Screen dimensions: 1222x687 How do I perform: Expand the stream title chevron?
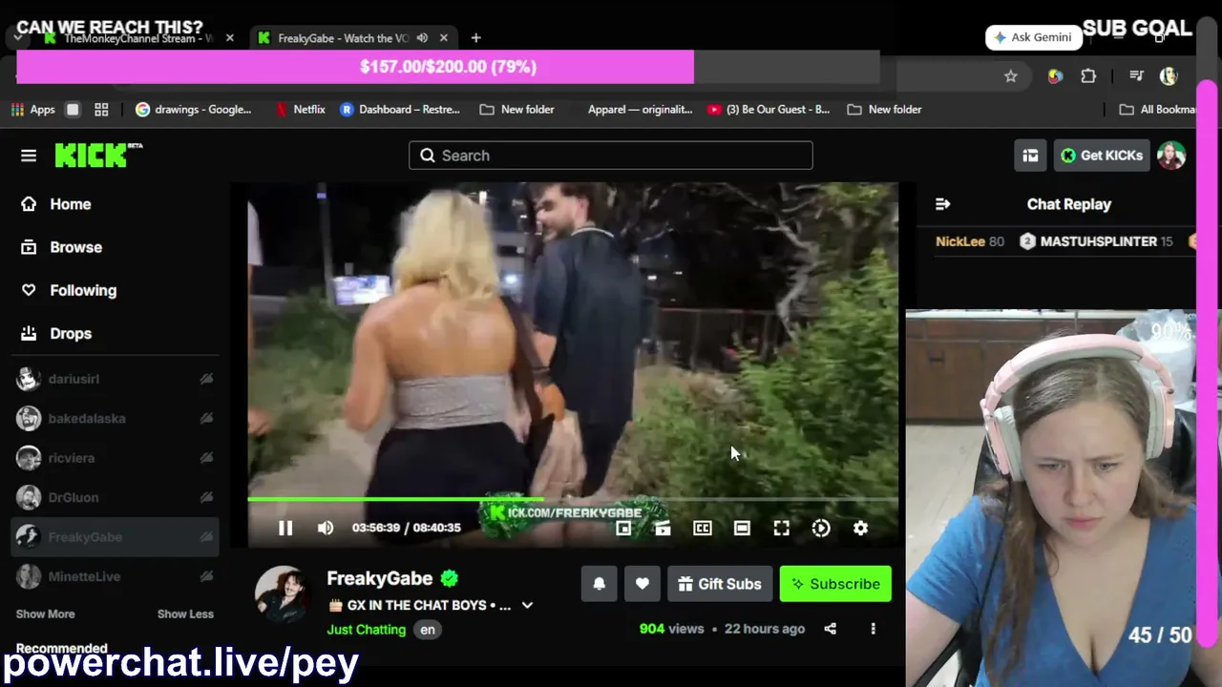coord(527,605)
